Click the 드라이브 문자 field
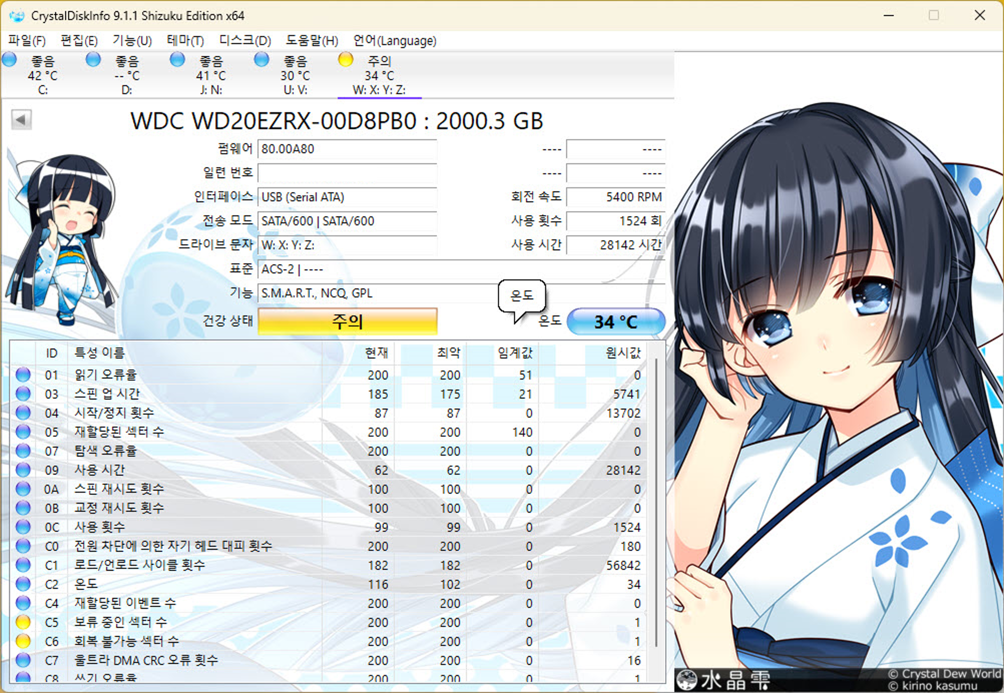 click(347, 245)
